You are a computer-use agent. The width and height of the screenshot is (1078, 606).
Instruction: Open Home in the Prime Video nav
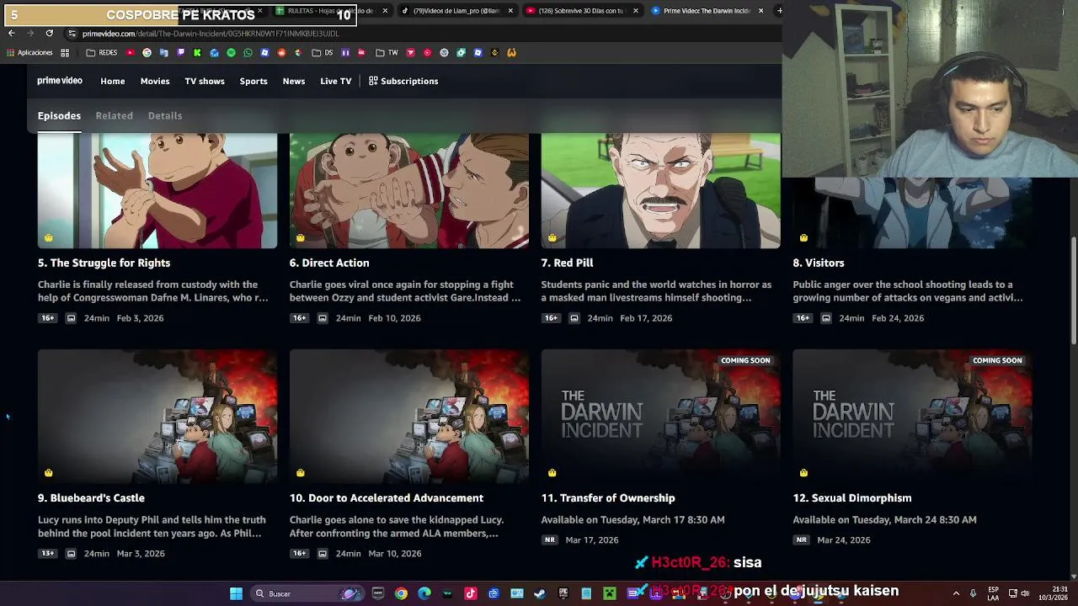tap(112, 81)
